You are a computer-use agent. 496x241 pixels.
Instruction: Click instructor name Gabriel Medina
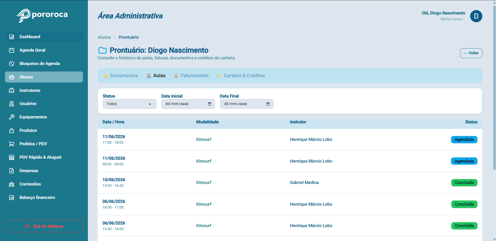304,183
